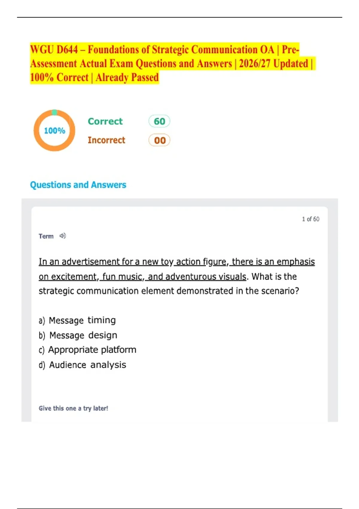The image size is (359, 509).
Task: Select the Correct count badge showing 60
Action: tap(159, 121)
